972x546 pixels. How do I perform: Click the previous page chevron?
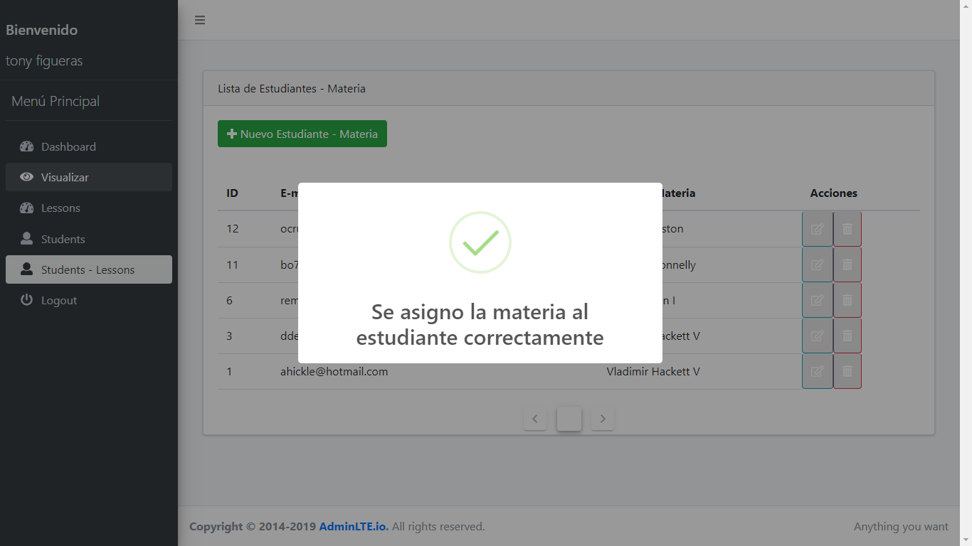[535, 419]
